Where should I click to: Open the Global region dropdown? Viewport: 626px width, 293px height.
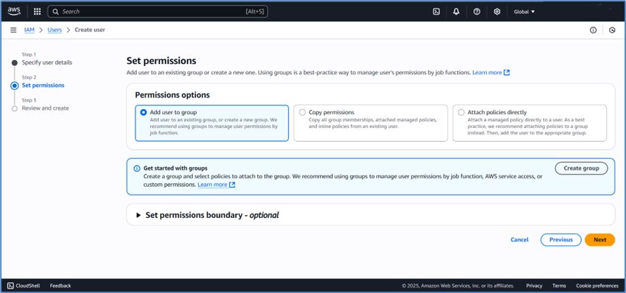tap(524, 12)
